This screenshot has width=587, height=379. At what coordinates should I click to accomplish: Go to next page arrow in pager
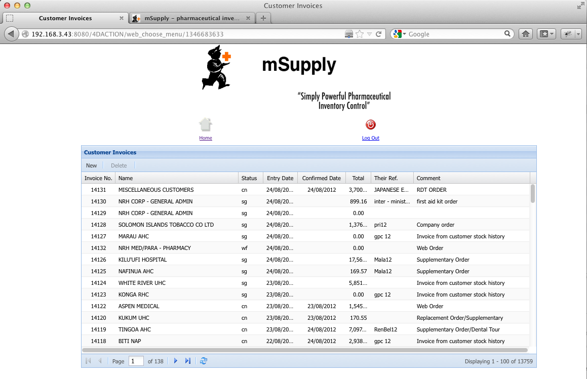coord(176,361)
